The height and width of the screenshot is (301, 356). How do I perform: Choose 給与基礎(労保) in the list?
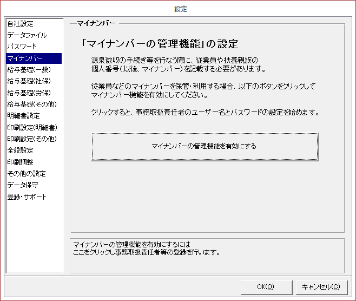29,93
